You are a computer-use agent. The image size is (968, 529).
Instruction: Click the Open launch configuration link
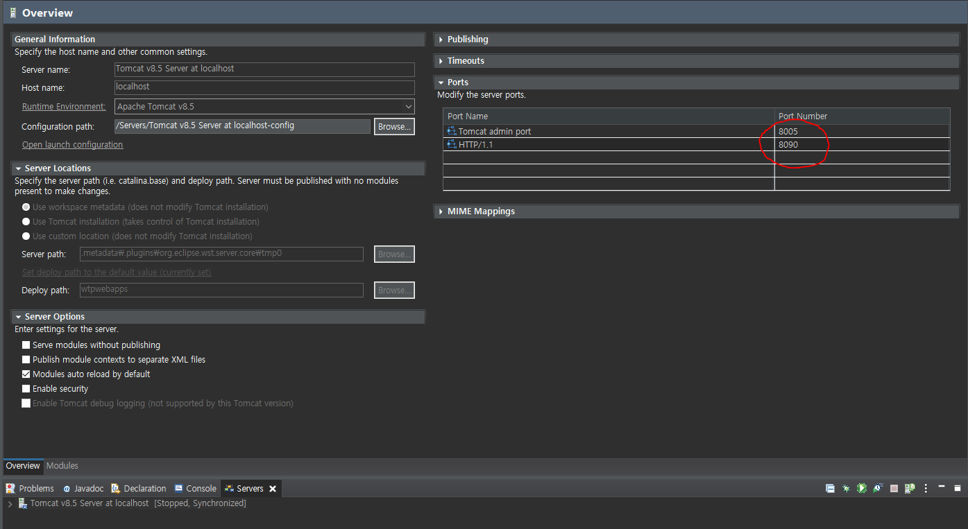[72, 144]
